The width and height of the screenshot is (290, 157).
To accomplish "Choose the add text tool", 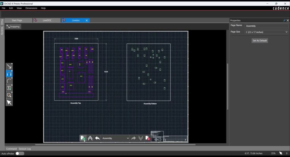I will point(9,88).
